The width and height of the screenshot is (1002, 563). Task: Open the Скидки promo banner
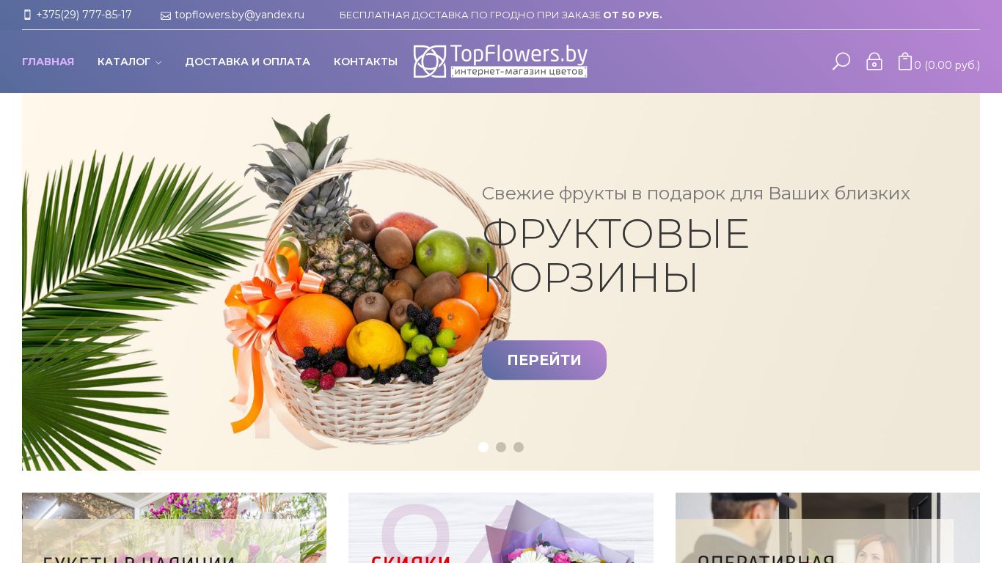(x=500, y=528)
